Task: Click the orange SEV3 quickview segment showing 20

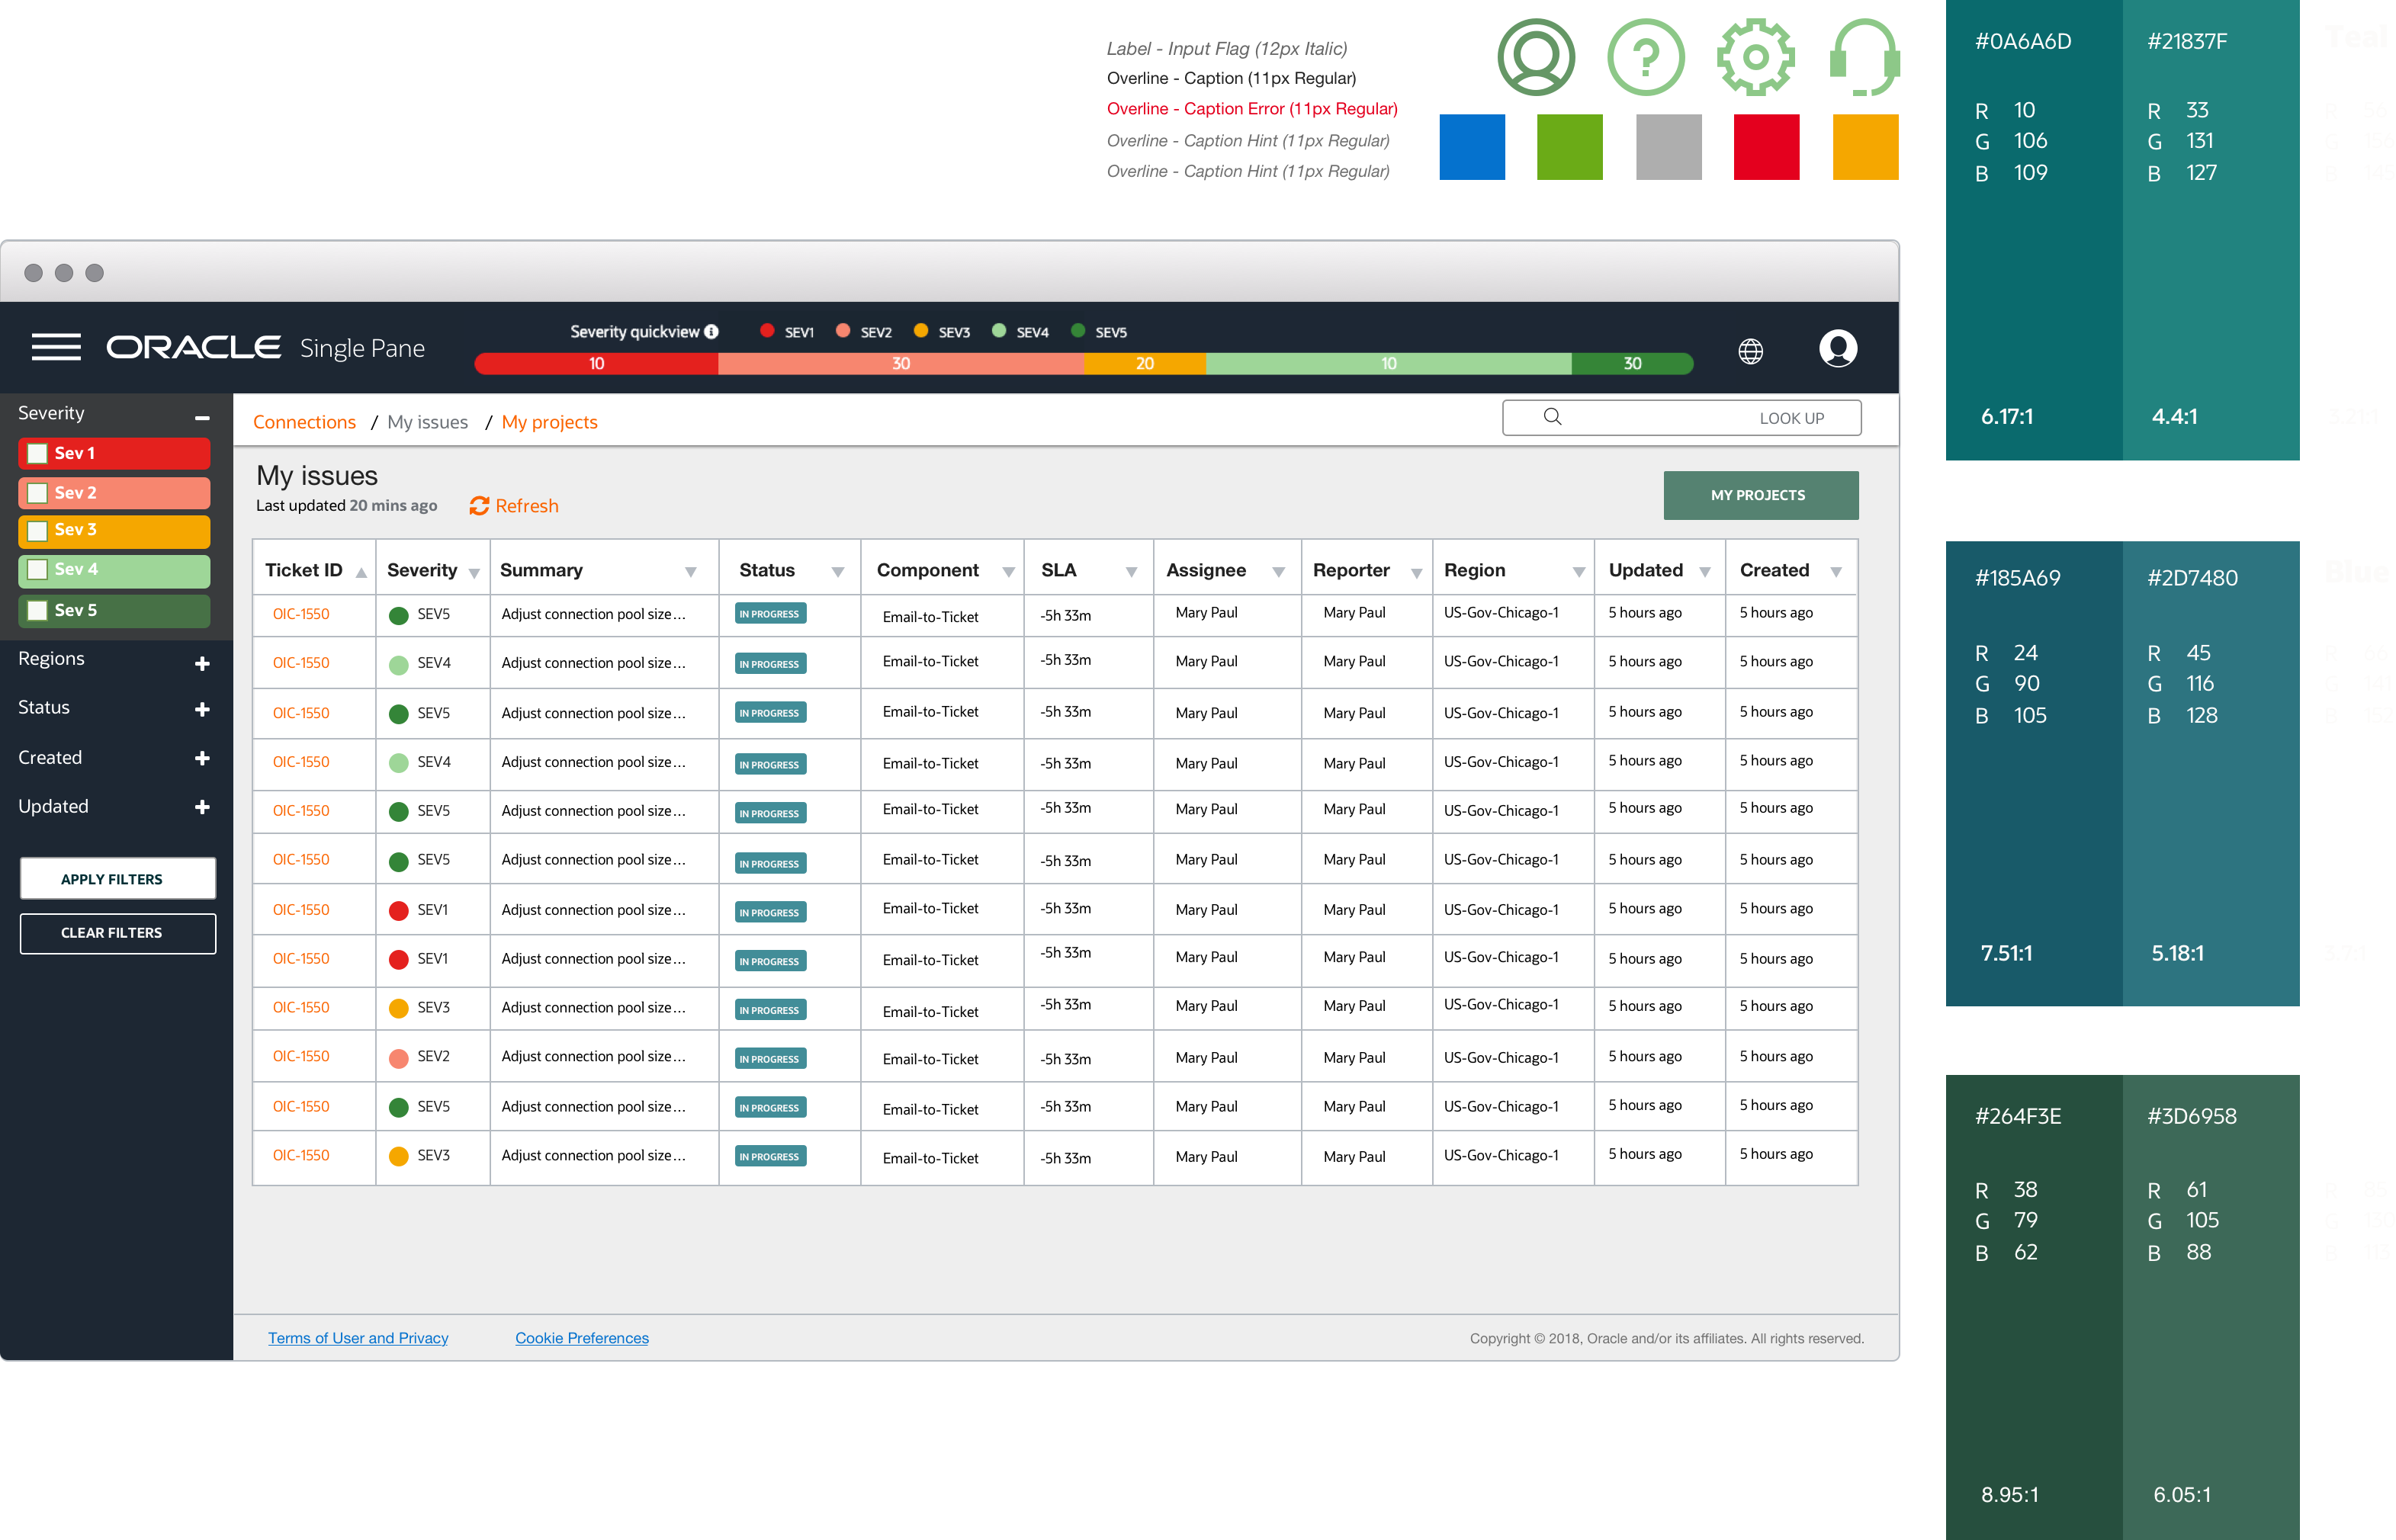Action: [1145, 364]
